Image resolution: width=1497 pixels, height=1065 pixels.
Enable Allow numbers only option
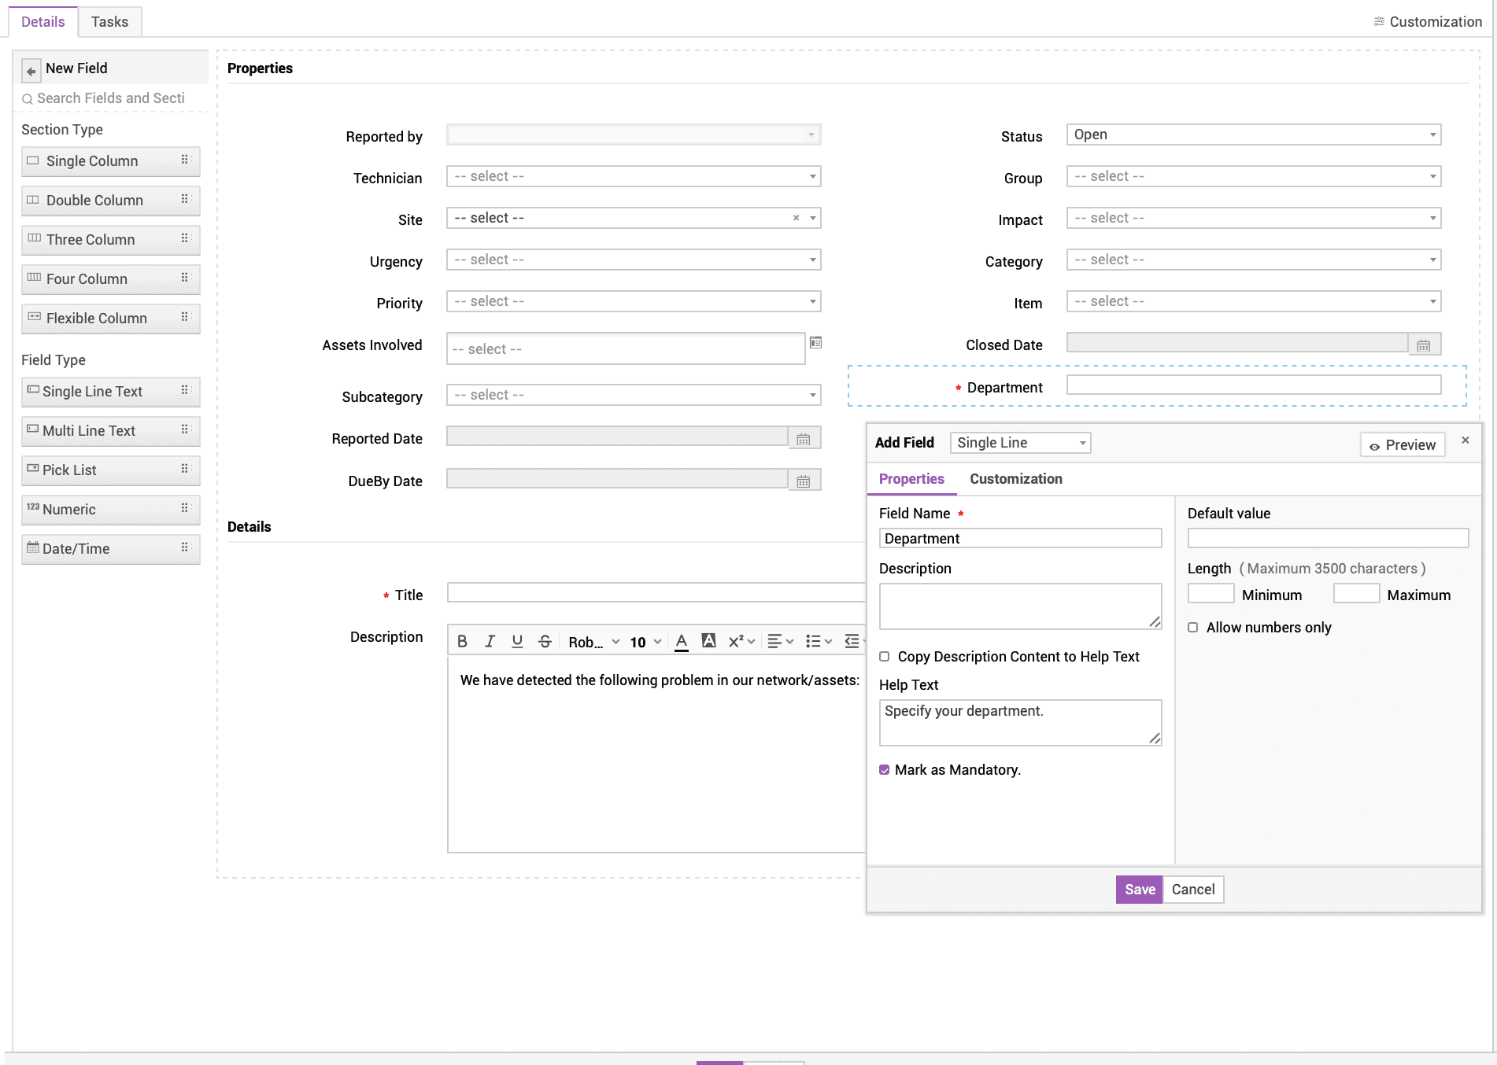1193,628
